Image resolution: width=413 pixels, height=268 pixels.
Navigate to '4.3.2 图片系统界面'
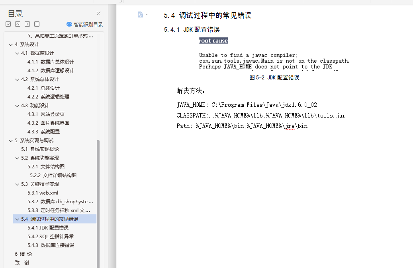(48, 123)
